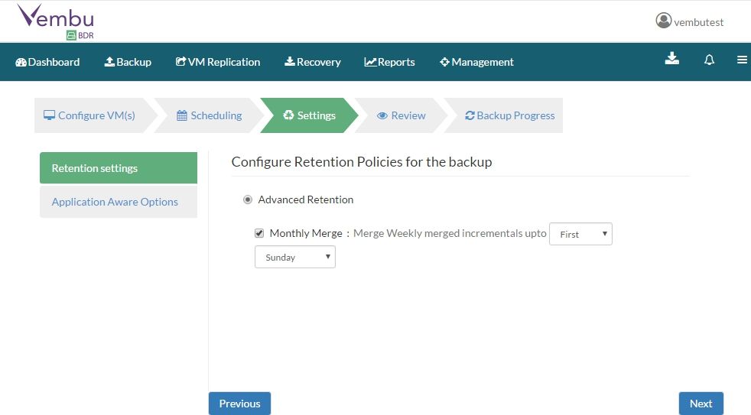Open the Recovery menu

[313, 62]
